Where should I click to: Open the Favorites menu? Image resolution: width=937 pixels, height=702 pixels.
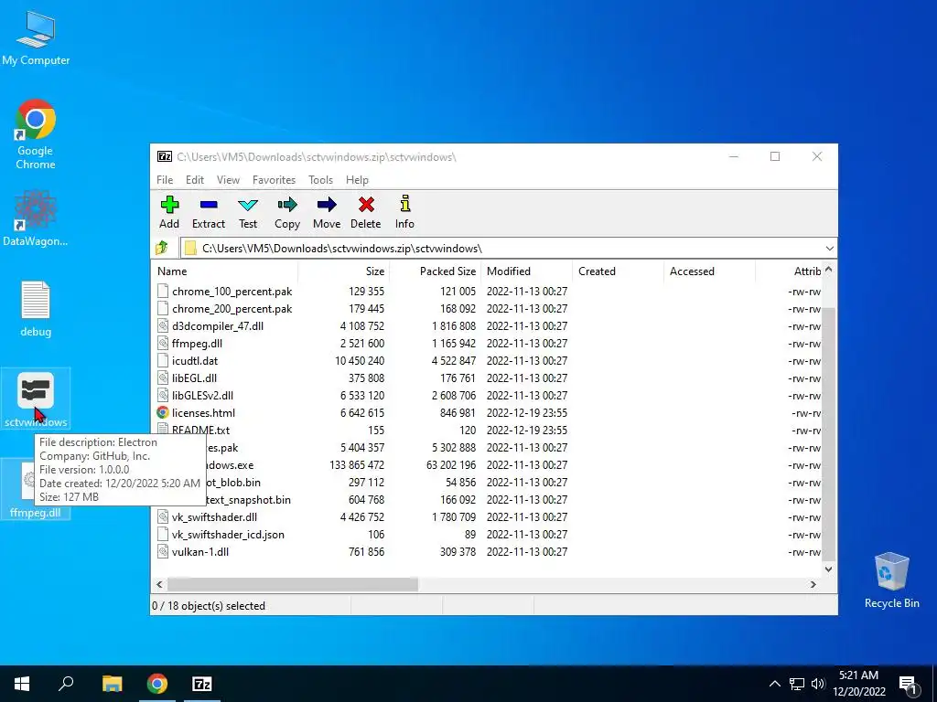point(274,180)
